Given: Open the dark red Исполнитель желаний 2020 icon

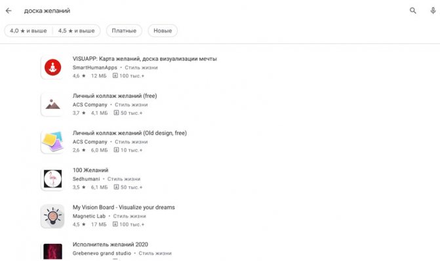Looking at the screenshot, I should click(52, 251).
